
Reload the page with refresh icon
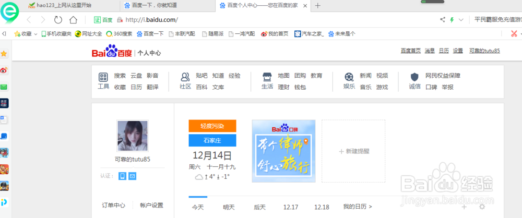[58, 20]
